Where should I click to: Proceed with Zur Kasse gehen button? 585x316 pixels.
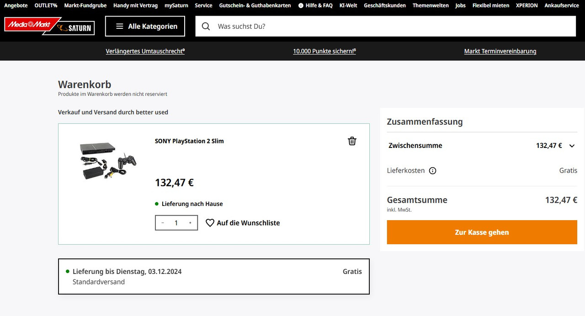pos(482,232)
